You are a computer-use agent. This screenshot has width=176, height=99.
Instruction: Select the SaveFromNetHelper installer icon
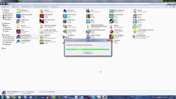[x=135, y=32]
